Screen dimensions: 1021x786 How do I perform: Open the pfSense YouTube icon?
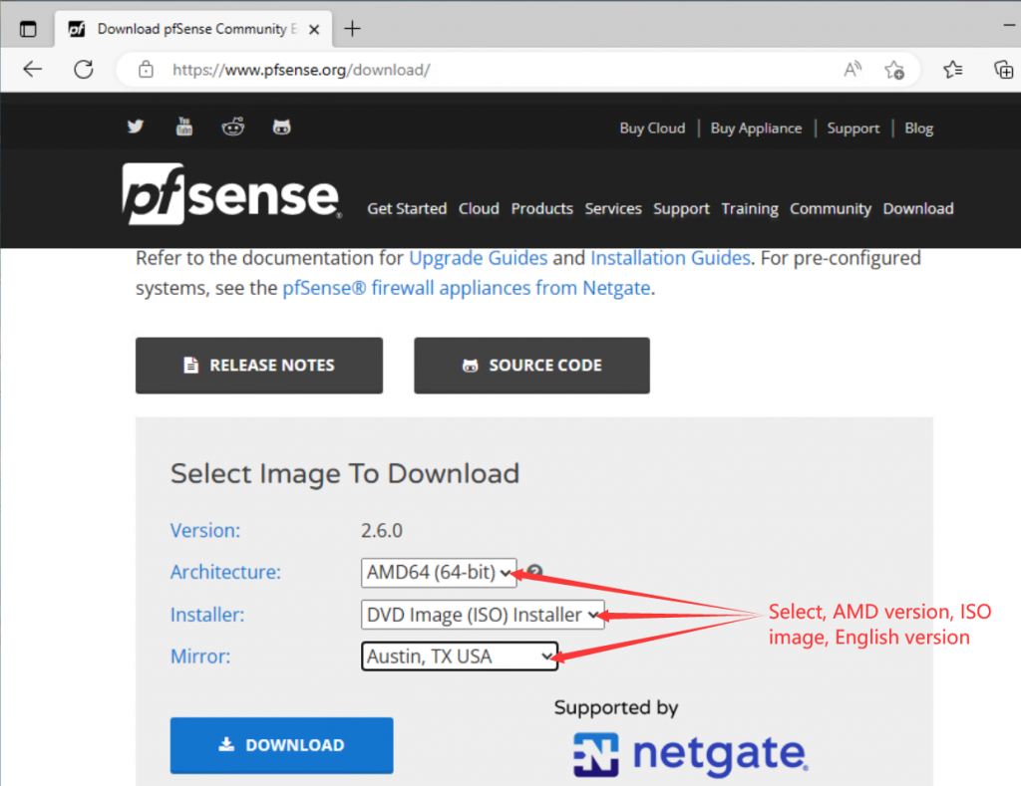coord(183,127)
